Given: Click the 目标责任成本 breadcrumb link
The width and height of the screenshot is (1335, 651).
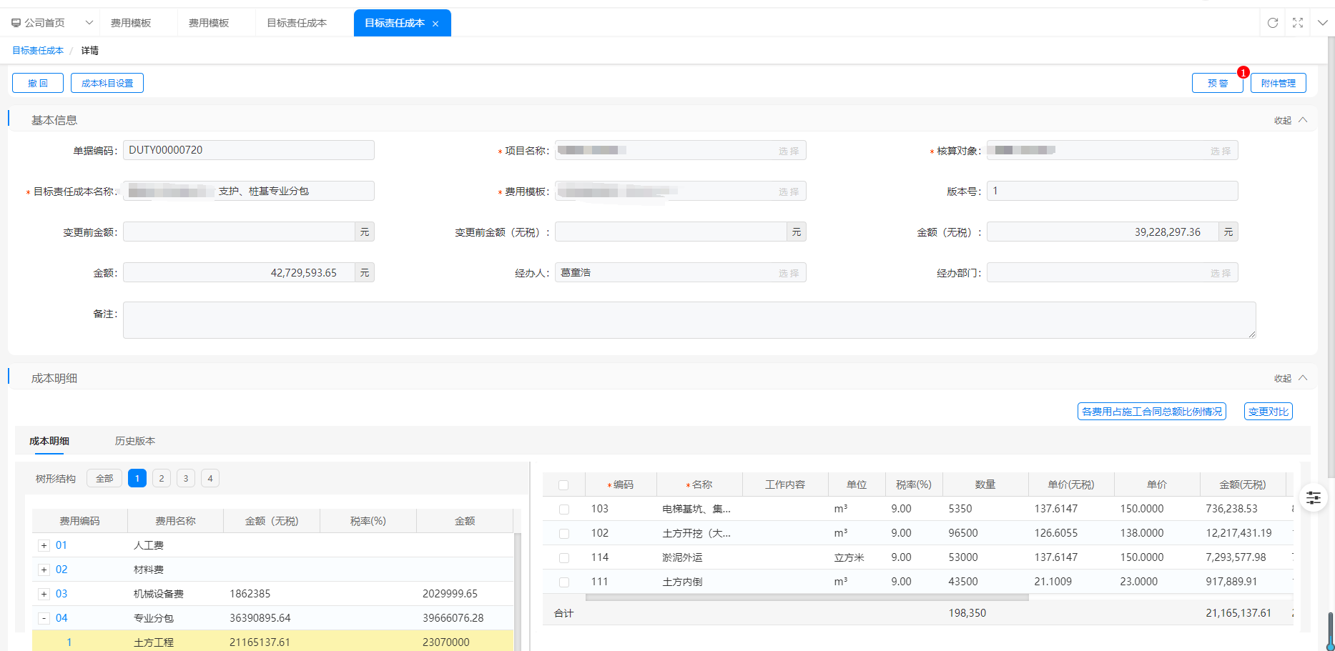Looking at the screenshot, I should tap(38, 51).
